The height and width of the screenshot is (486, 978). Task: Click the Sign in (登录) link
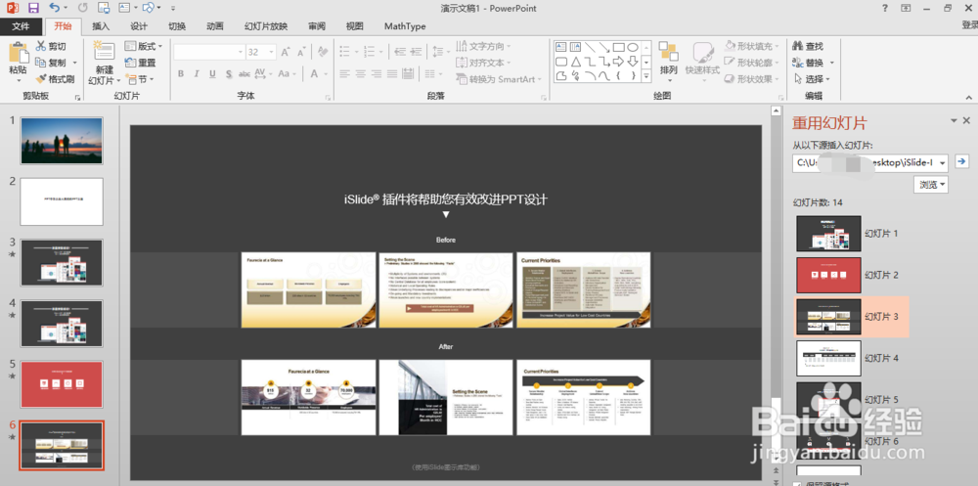click(x=969, y=25)
